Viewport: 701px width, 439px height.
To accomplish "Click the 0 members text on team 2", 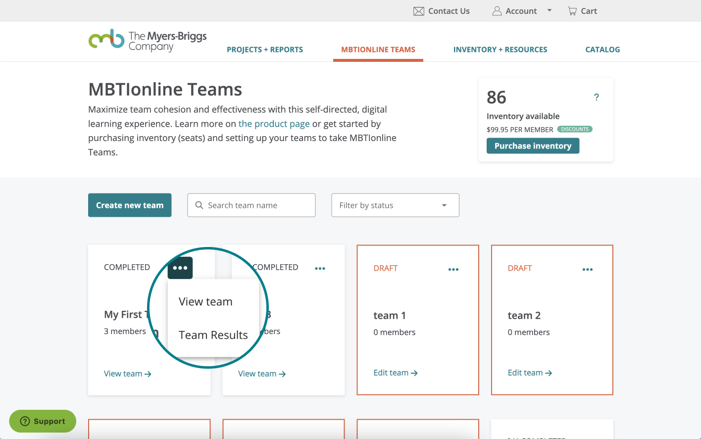I will click(529, 332).
